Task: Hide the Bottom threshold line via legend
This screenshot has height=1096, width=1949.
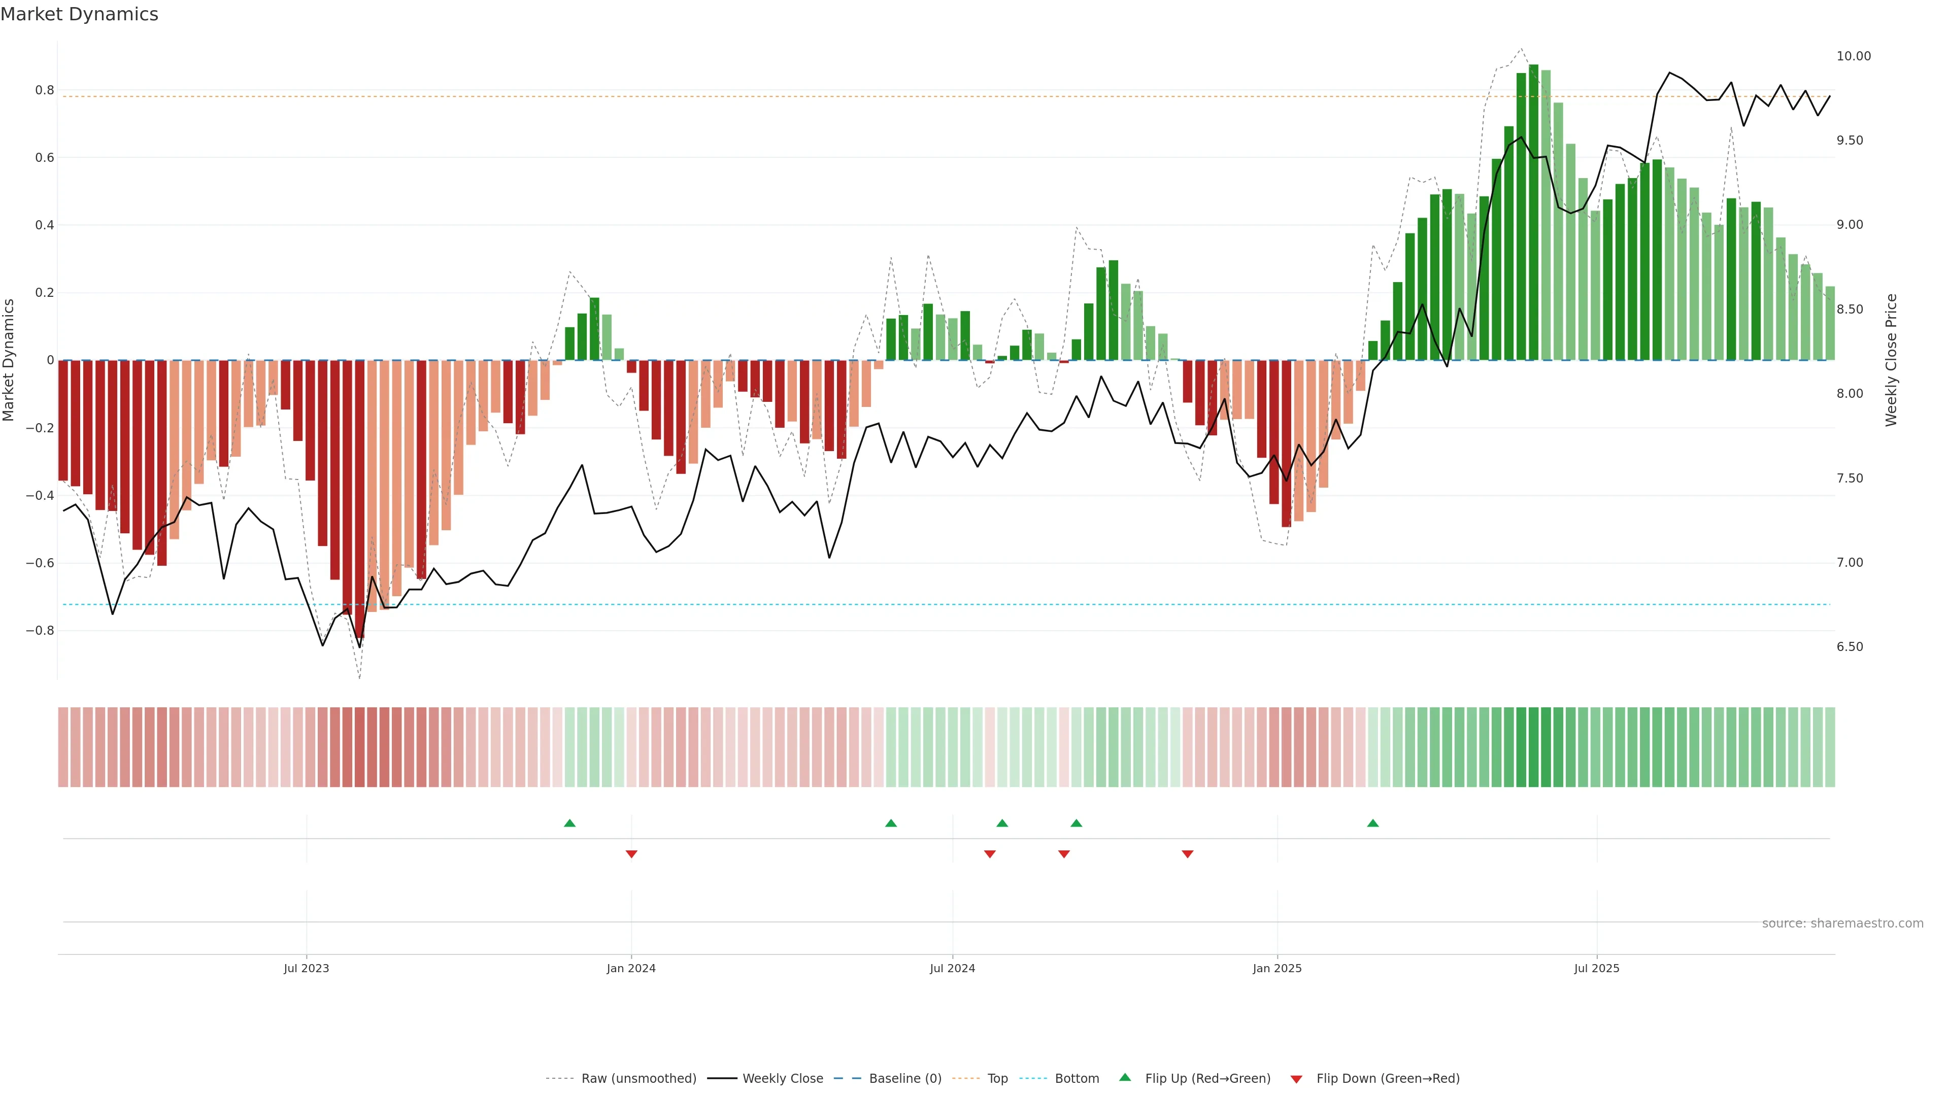Action: pyautogui.click(x=1077, y=1078)
